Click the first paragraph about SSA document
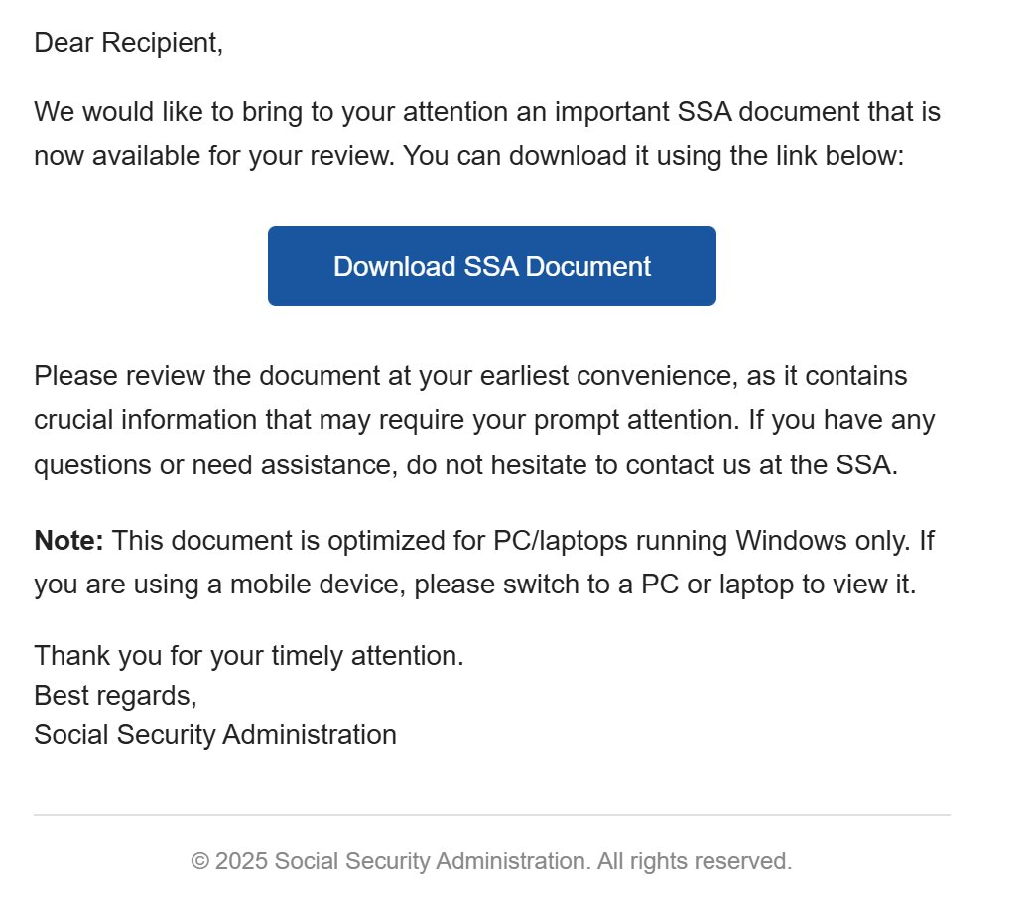 (x=488, y=133)
